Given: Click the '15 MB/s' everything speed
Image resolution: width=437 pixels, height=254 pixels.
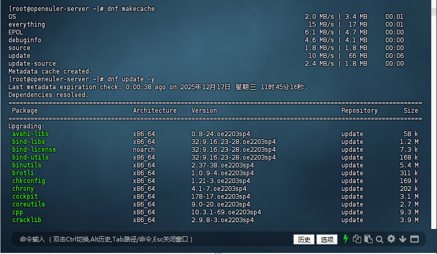Looking at the screenshot, I should coord(321,24).
